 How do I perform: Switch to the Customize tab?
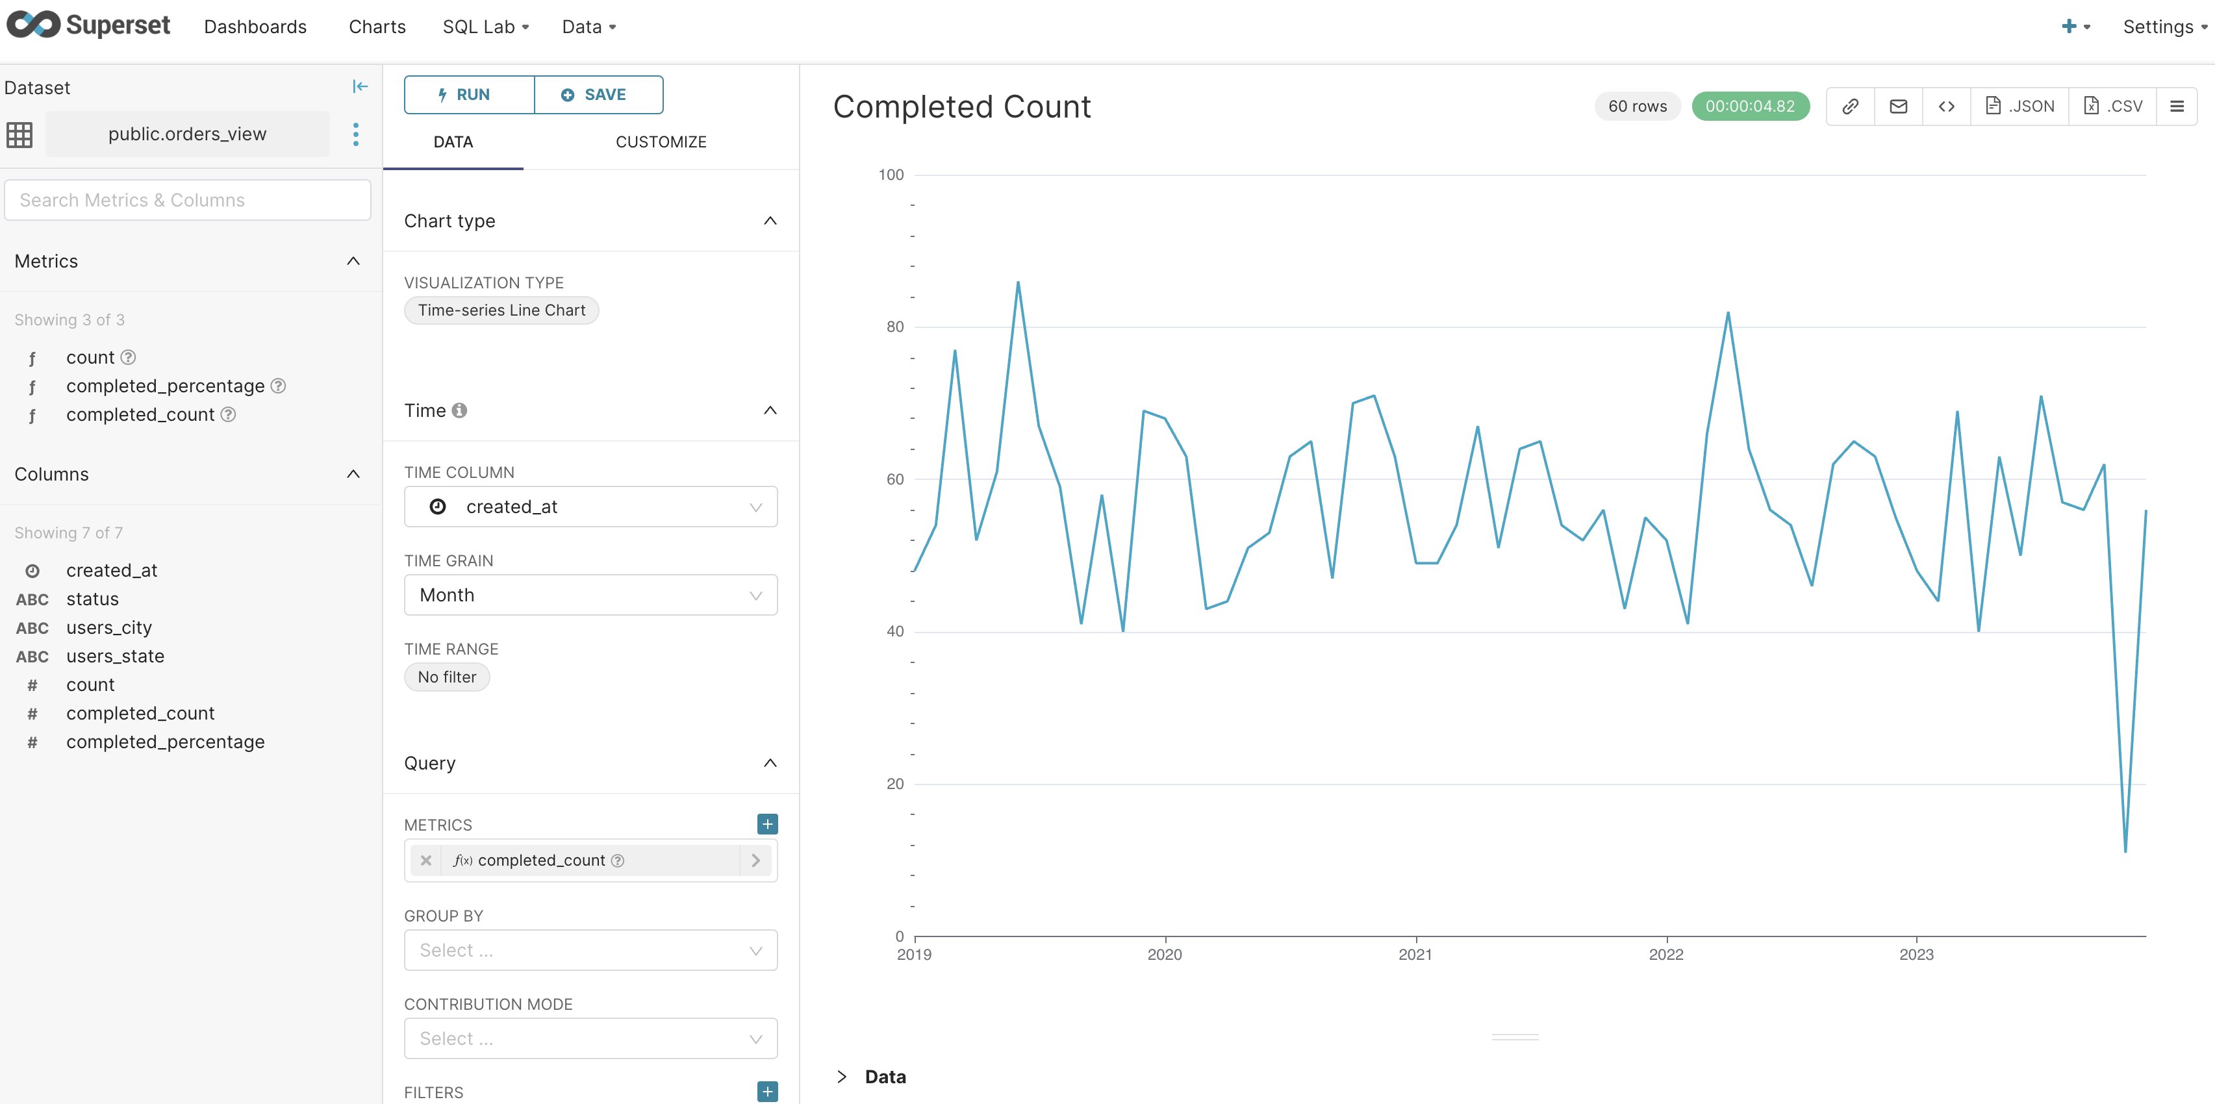(661, 142)
